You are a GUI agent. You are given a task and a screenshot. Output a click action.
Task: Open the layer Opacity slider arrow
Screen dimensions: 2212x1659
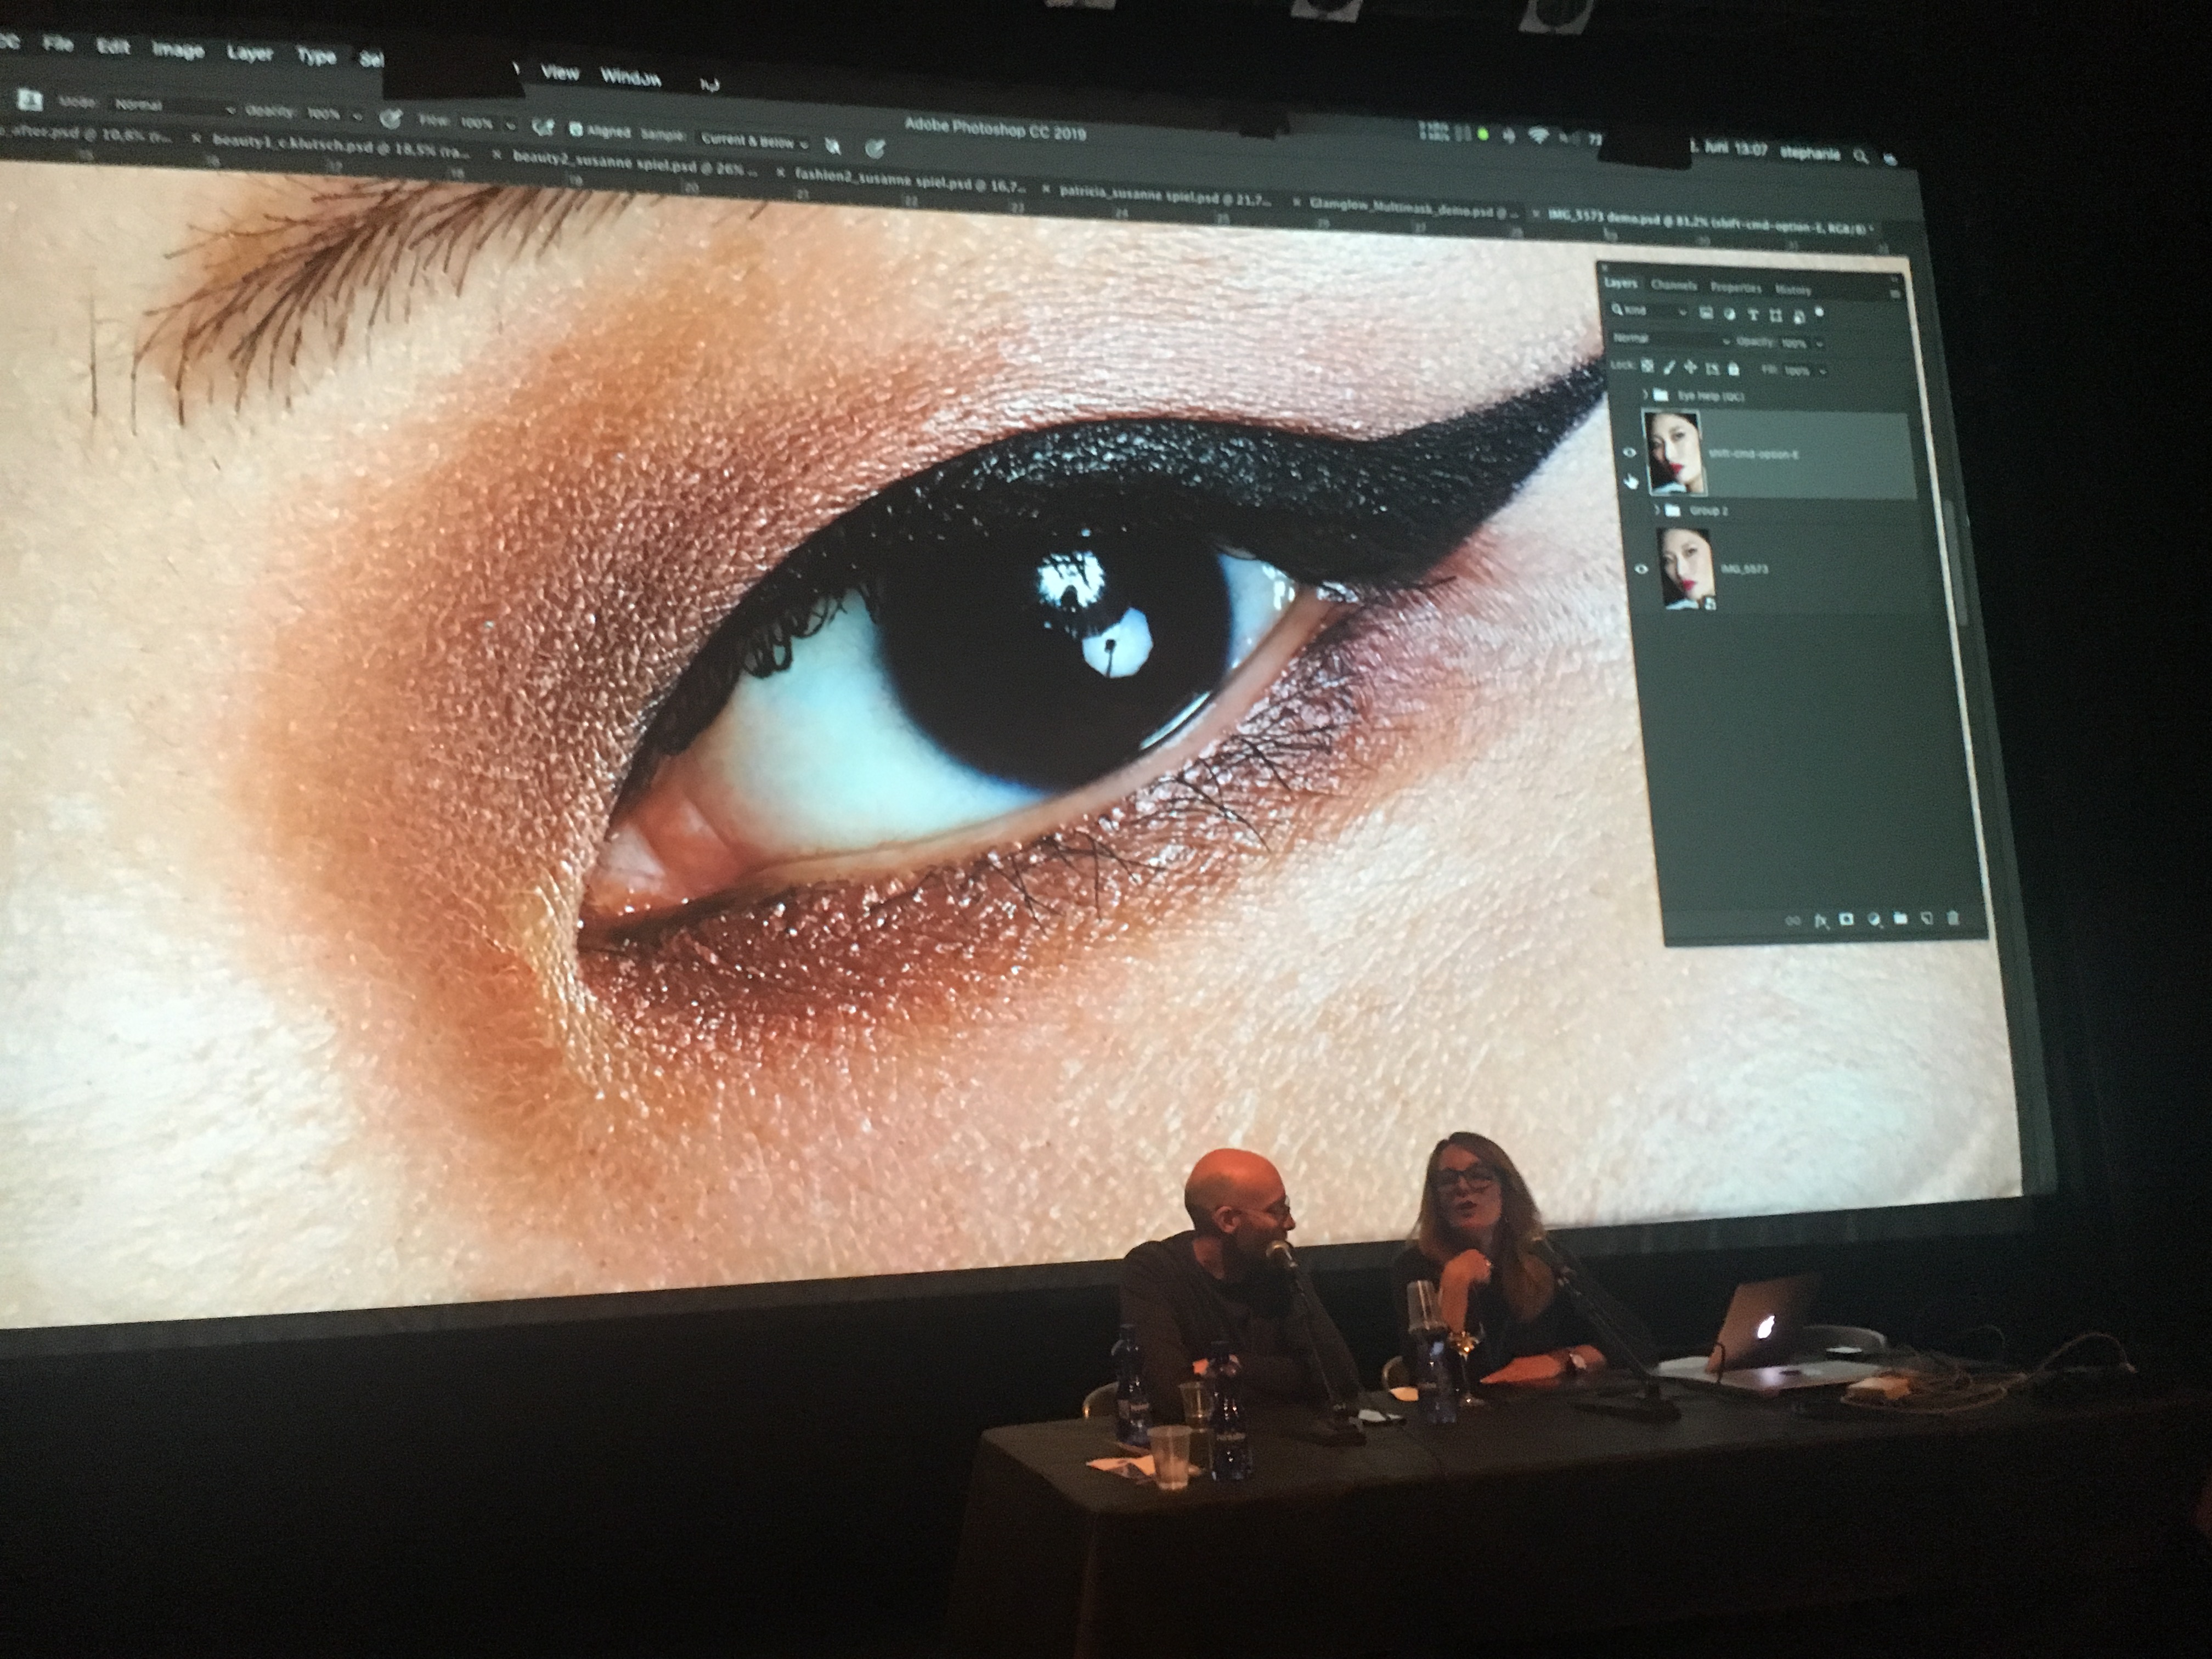pos(1819,344)
